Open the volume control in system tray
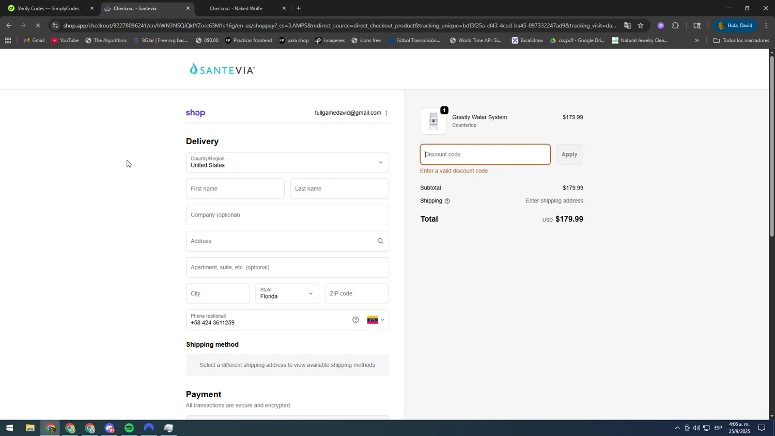 coord(696,428)
